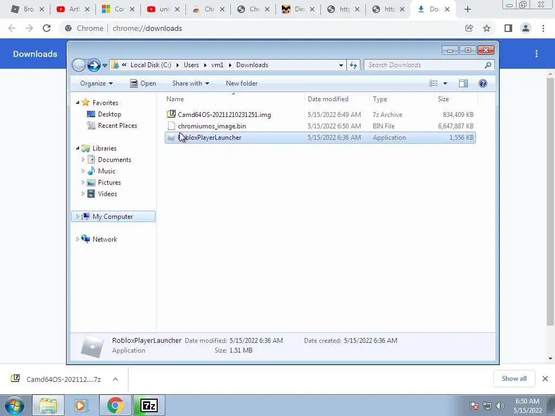Select Music library
This screenshot has width=555, height=416.
pos(107,171)
